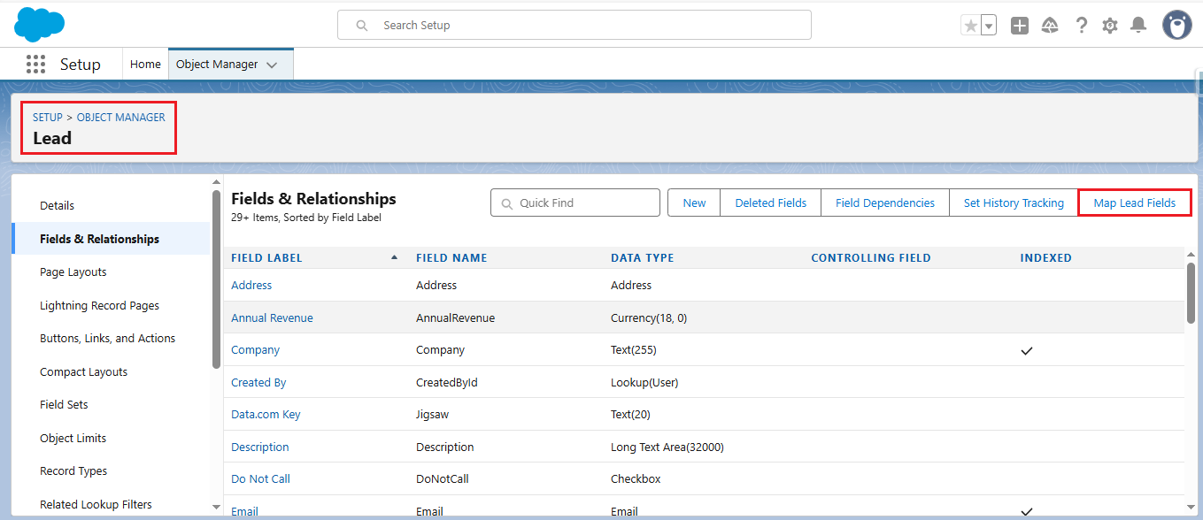This screenshot has width=1203, height=520.
Task: Open the Trailhead guidance icon
Action: 1050,26
